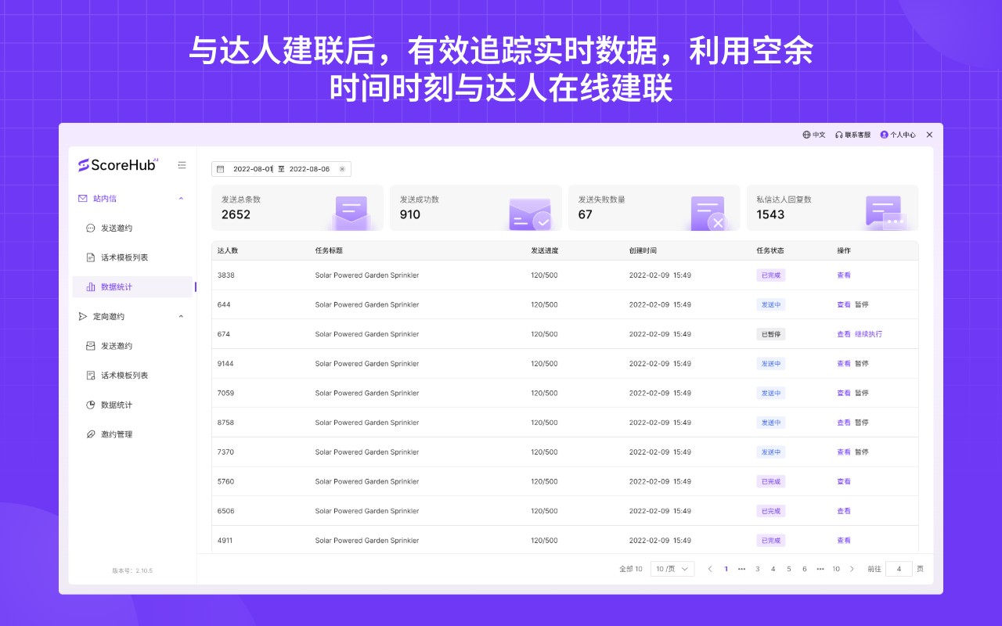
Task: Click 查看 for row 3838
Action: click(x=844, y=275)
